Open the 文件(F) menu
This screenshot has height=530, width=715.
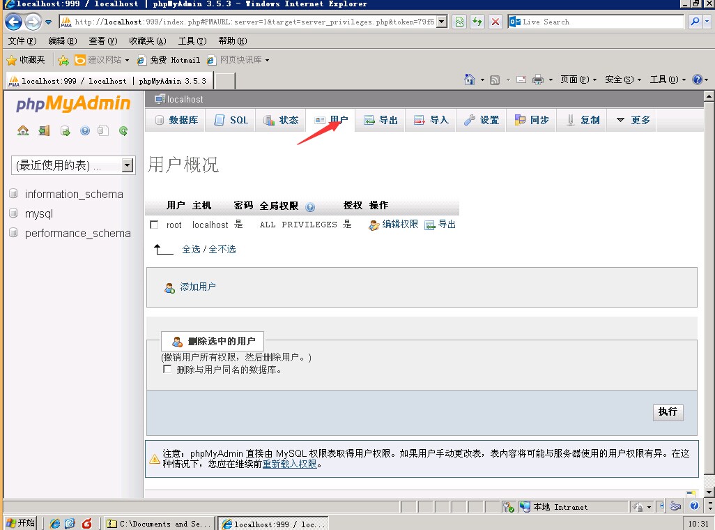[x=22, y=41]
